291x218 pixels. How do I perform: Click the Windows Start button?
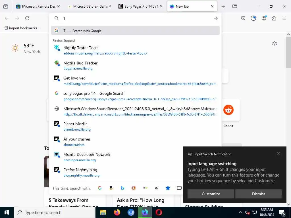tap(7, 212)
